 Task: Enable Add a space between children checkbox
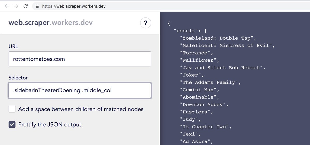pos(12,109)
